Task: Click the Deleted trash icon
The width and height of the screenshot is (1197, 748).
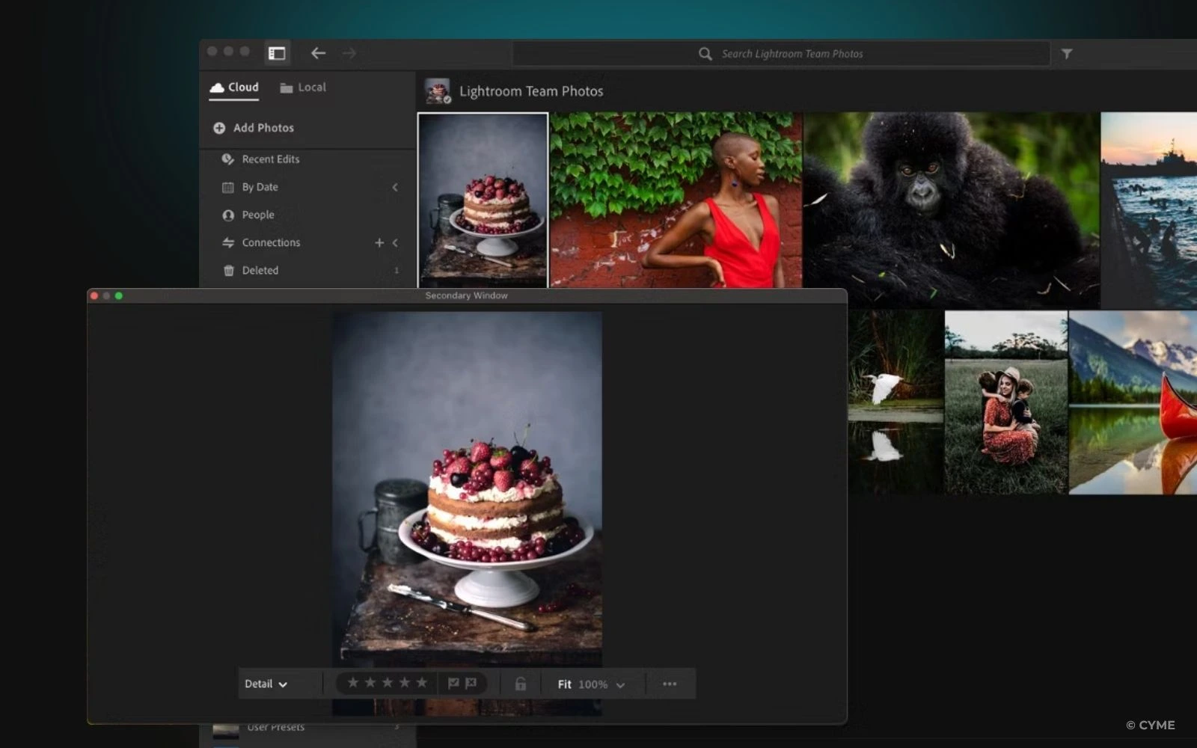Action: (x=228, y=271)
